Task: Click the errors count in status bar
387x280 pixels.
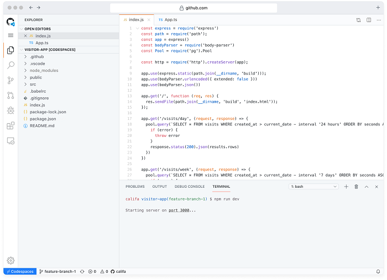Action: tap(92, 271)
